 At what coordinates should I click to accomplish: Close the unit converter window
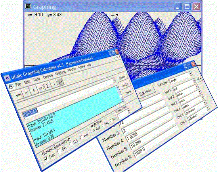click(x=193, y=64)
